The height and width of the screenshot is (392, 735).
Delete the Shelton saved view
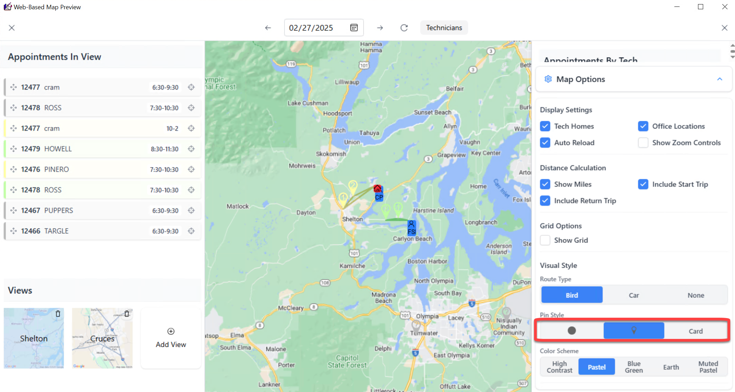click(x=58, y=314)
